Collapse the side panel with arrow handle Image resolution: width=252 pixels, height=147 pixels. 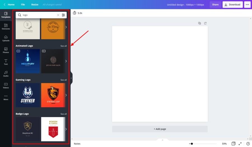coord(71,78)
